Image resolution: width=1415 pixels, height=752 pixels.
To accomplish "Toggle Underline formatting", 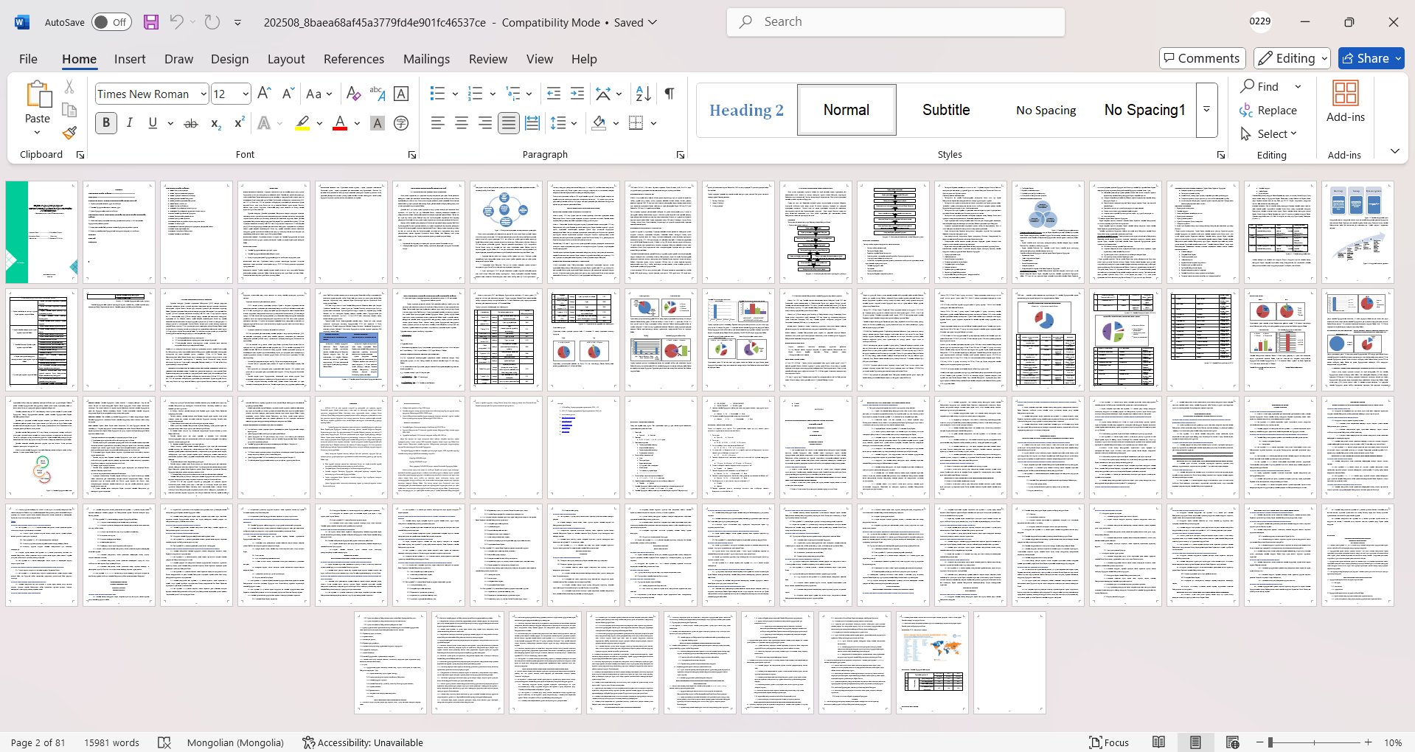I will click(x=153, y=123).
